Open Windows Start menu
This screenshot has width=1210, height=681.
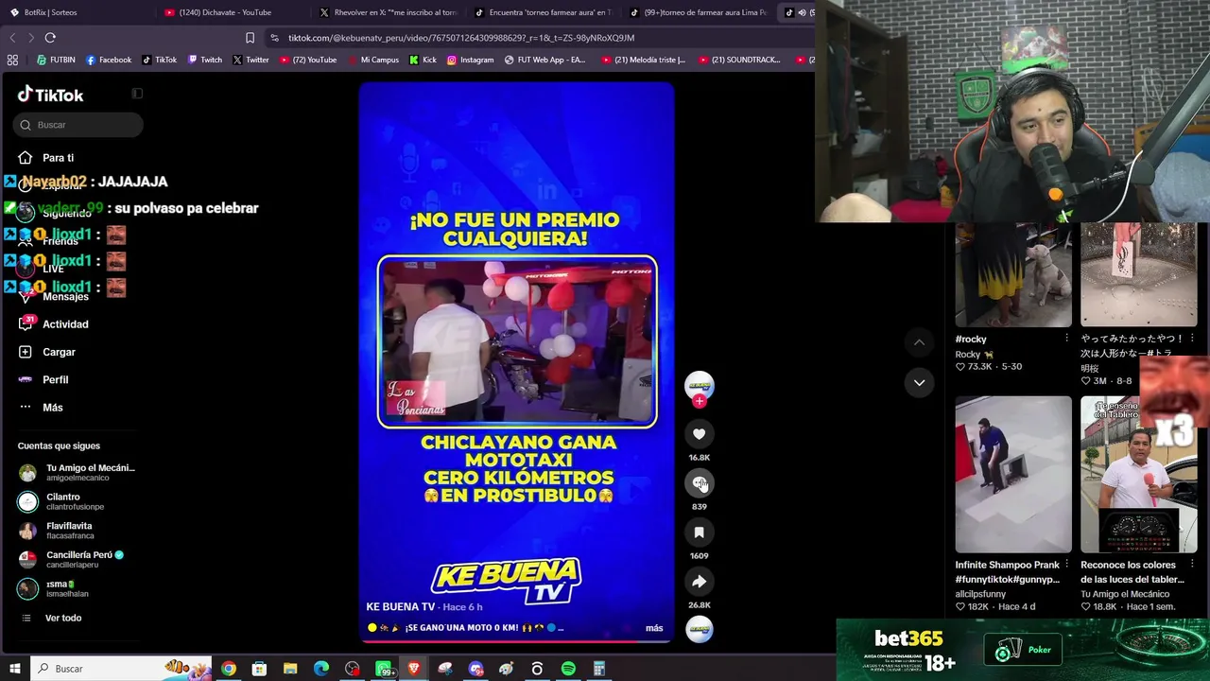click(x=15, y=669)
